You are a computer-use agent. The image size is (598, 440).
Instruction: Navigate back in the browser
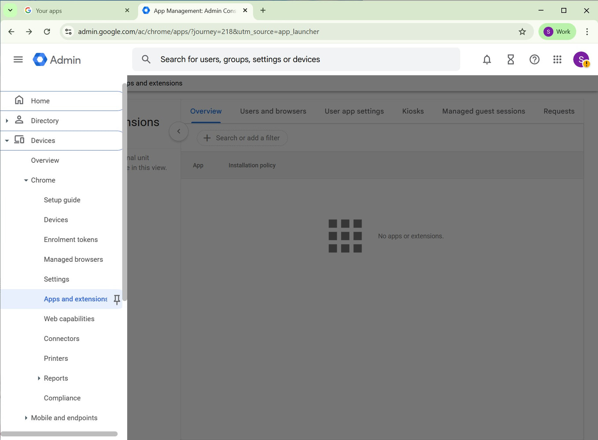pyautogui.click(x=11, y=31)
